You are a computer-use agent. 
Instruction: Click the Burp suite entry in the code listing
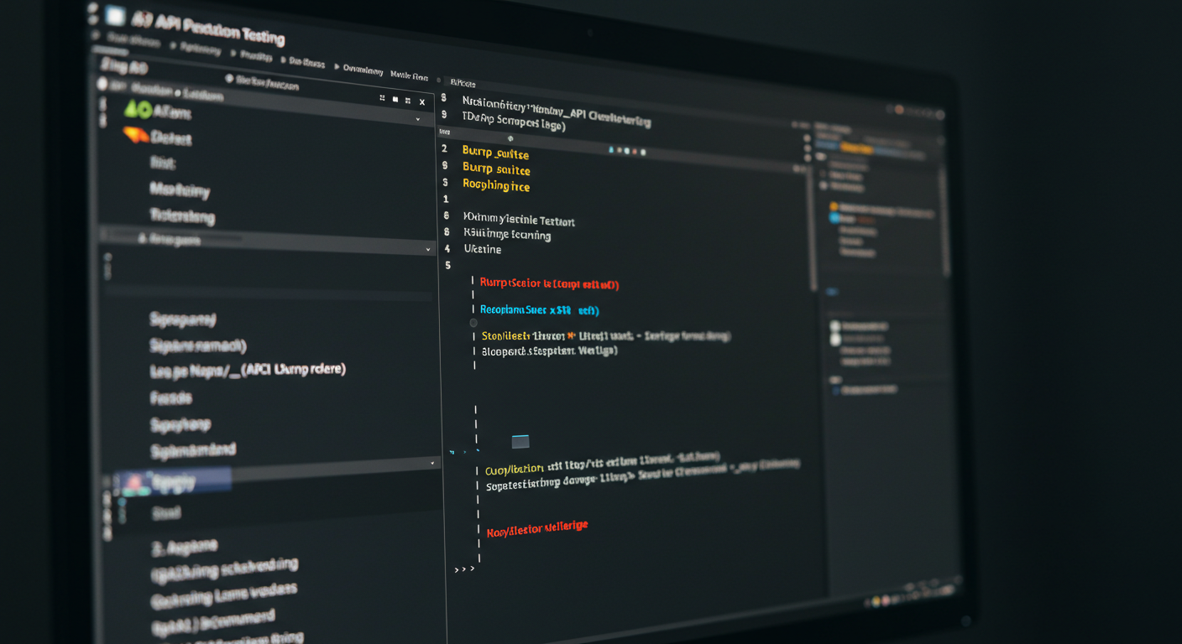point(495,170)
